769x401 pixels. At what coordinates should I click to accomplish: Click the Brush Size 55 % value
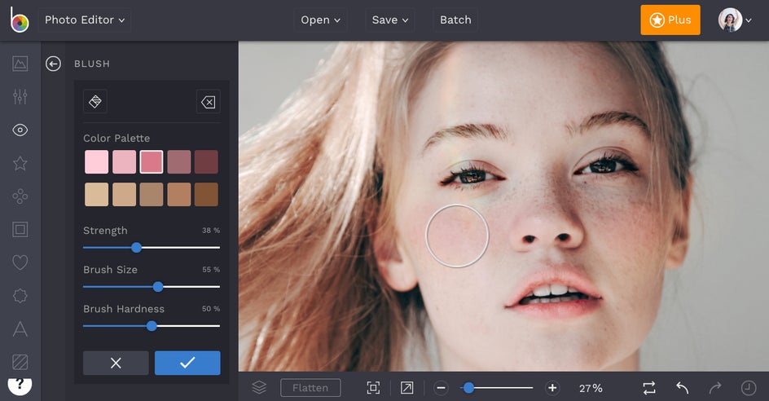tap(211, 270)
